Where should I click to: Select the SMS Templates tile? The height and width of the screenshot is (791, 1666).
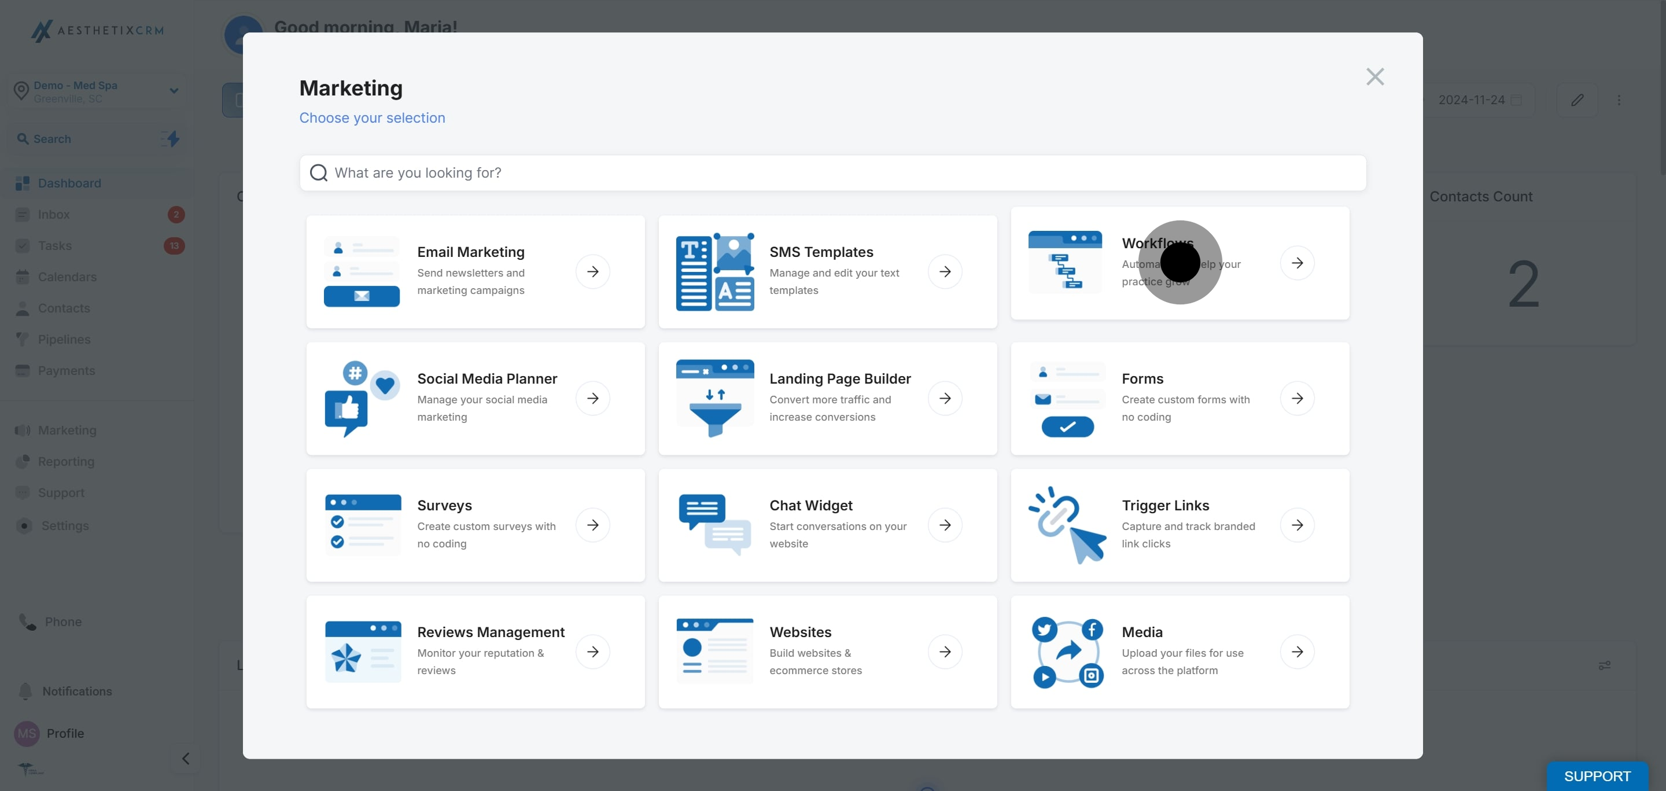tap(821, 271)
